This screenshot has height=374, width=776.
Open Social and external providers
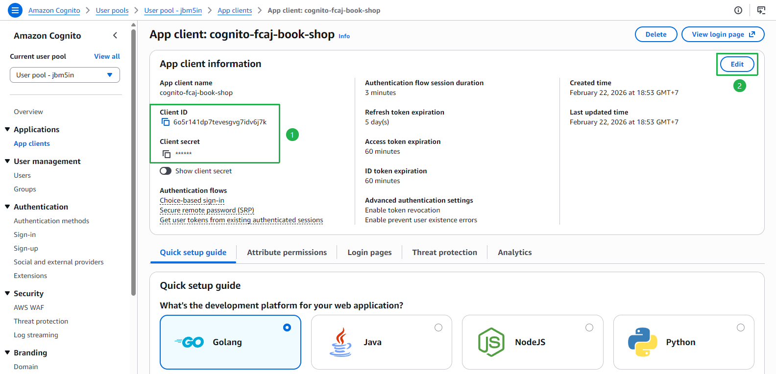[59, 262]
